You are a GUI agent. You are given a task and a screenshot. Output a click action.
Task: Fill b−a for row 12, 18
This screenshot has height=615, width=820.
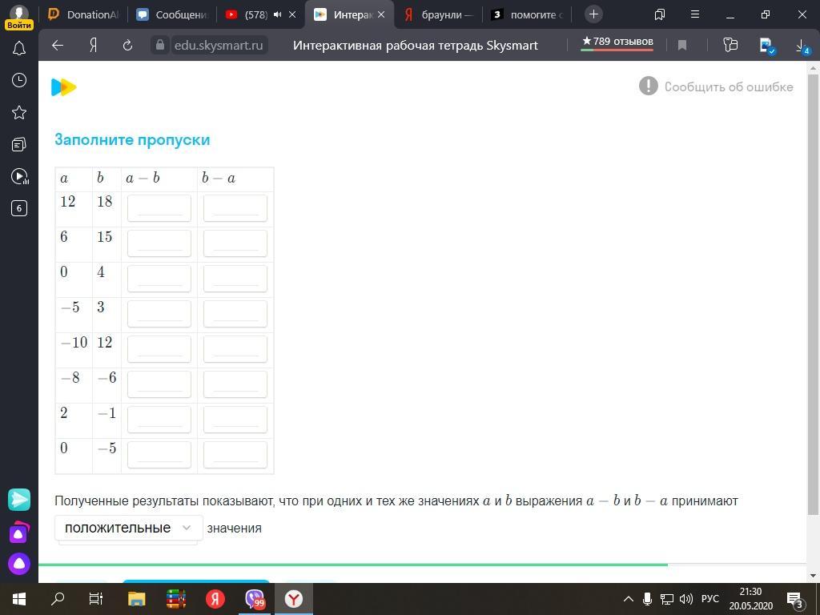pos(235,208)
